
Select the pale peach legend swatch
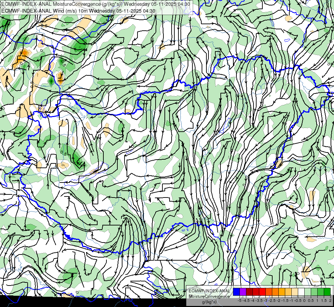tap(295, 292)
